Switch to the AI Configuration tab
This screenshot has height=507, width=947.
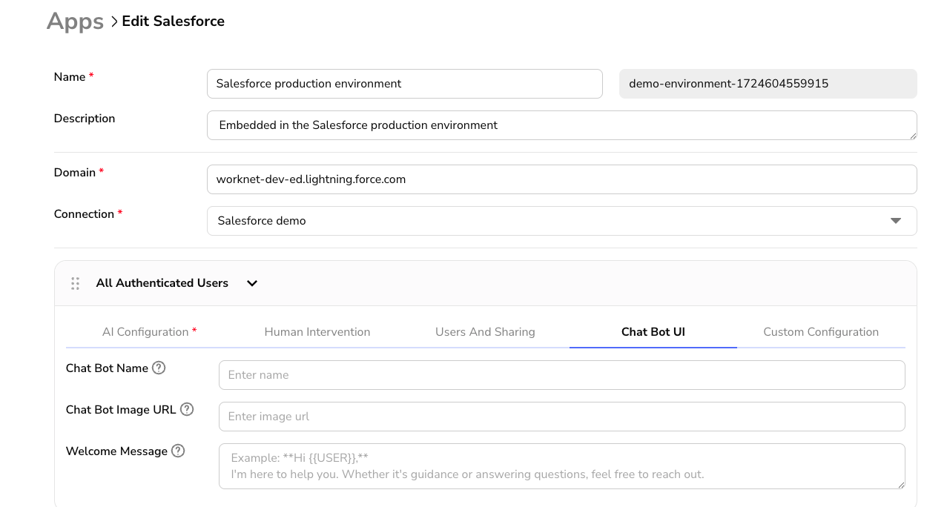click(150, 332)
